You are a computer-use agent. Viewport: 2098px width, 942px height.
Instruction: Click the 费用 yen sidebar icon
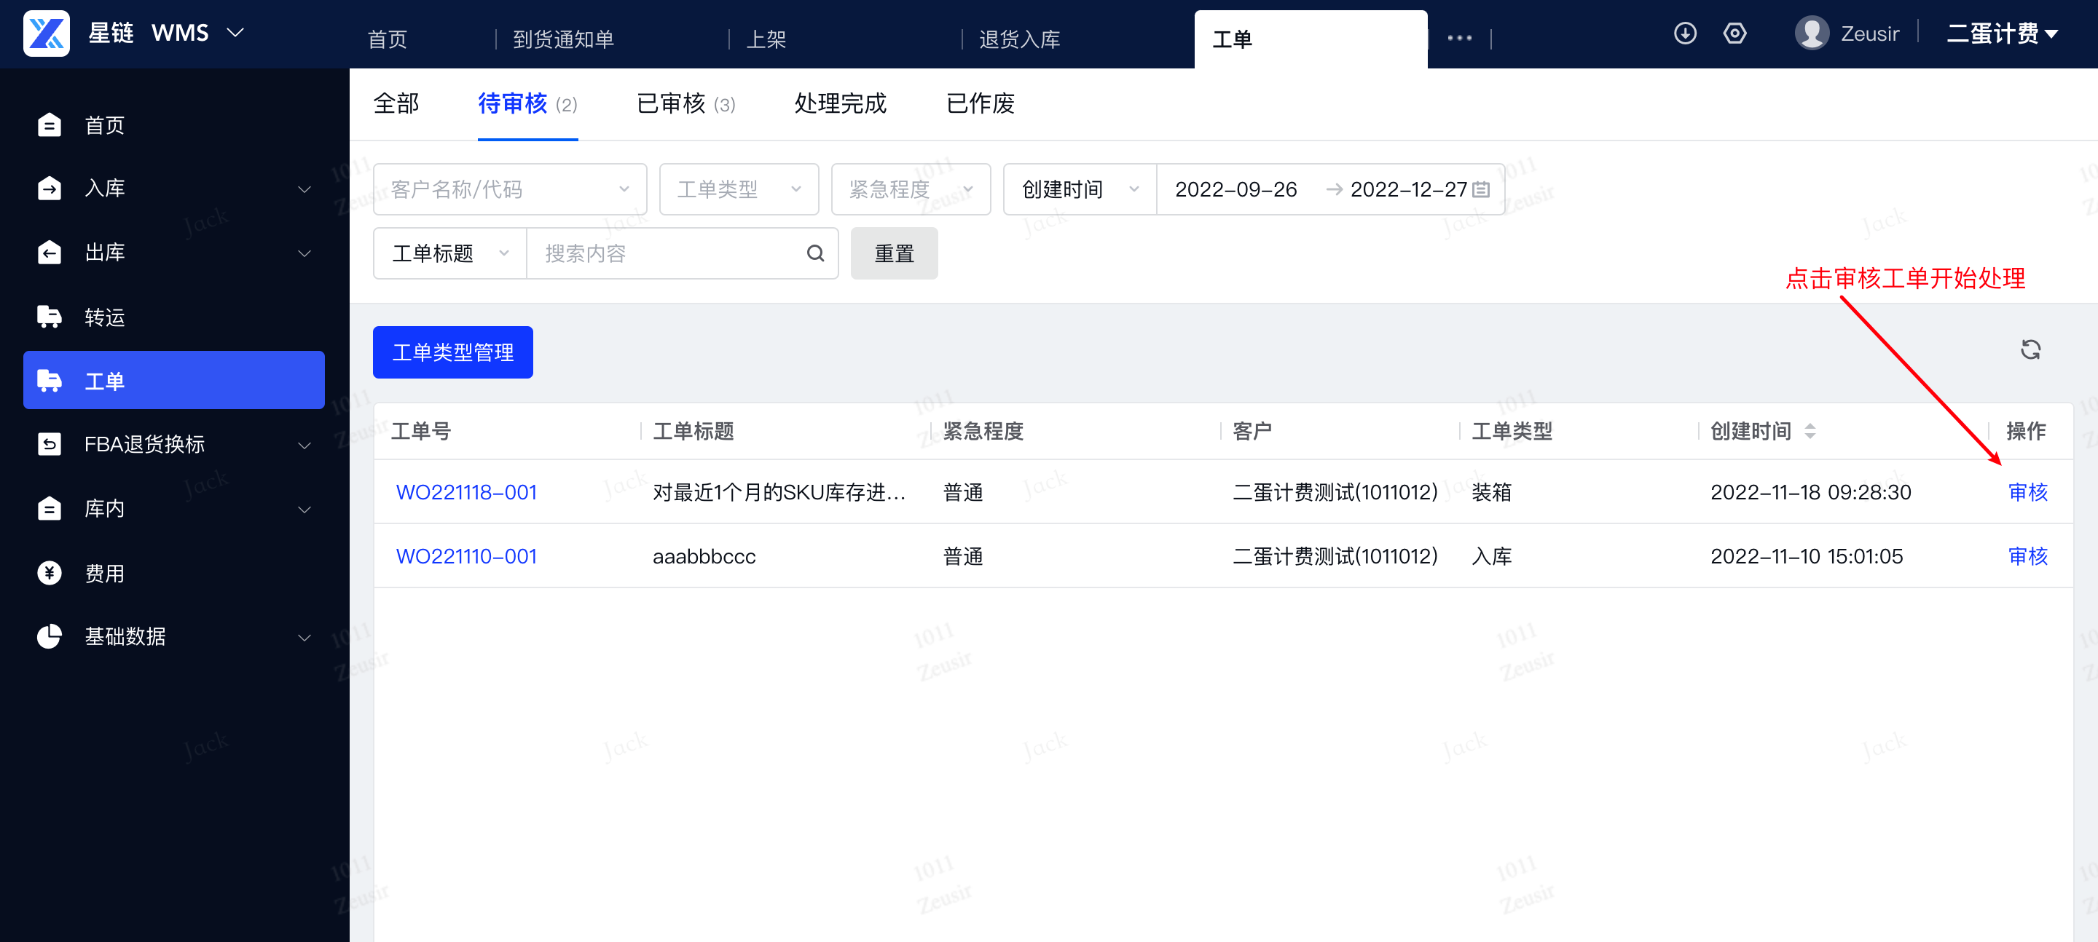tap(50, 573)
